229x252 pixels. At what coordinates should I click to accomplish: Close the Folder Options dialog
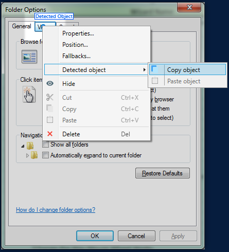tap(189, 7)
